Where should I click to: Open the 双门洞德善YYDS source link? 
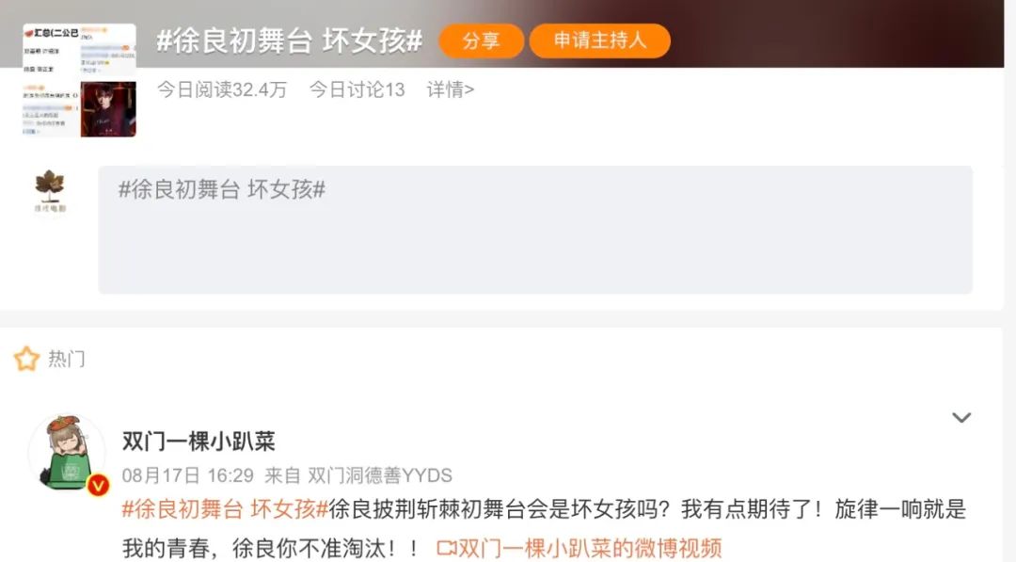(380, 475)
